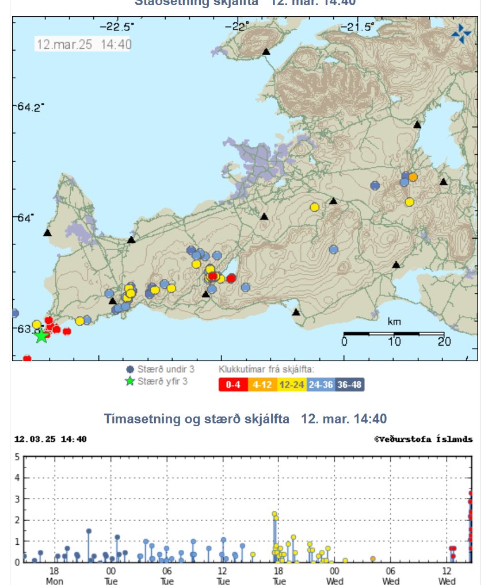
Task: Select the only orange earthquake dot on the map
Action: click(x=413, y=177)
